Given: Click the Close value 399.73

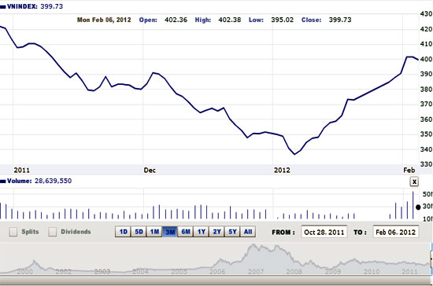Looking at the screenshot, I should click(340, 20).
